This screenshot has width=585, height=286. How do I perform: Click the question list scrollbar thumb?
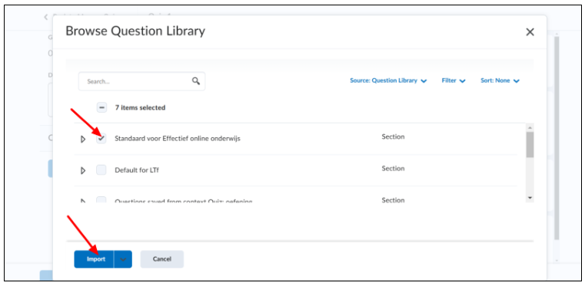click(x=530, y=145)
